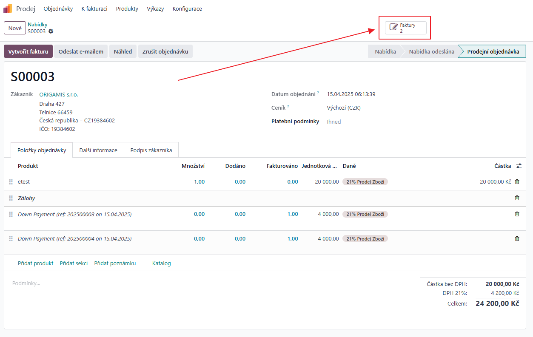Click the Zrušit objednávku button
This screenshot has height=337, width=533.
click(x=165, y=52)
